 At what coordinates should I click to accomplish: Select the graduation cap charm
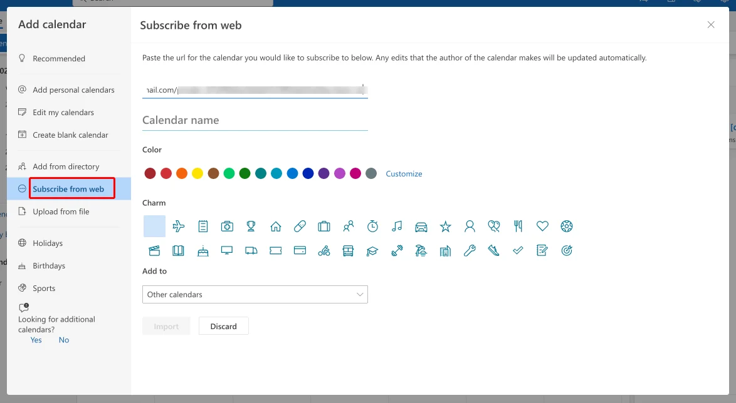click(x=372, y=251)
